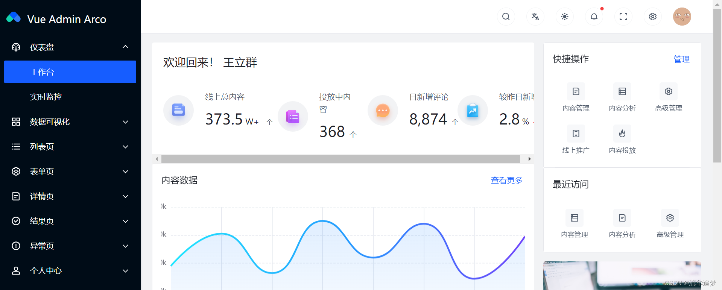Expand the 列表页 menu chevron
The width and height of the screenshot is (722, 290).
[126, 147]
